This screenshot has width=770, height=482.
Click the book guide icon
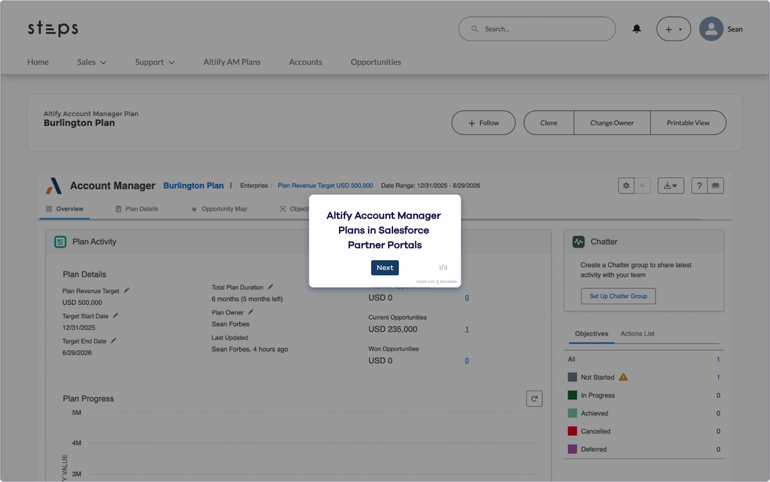tap(716, 186)
